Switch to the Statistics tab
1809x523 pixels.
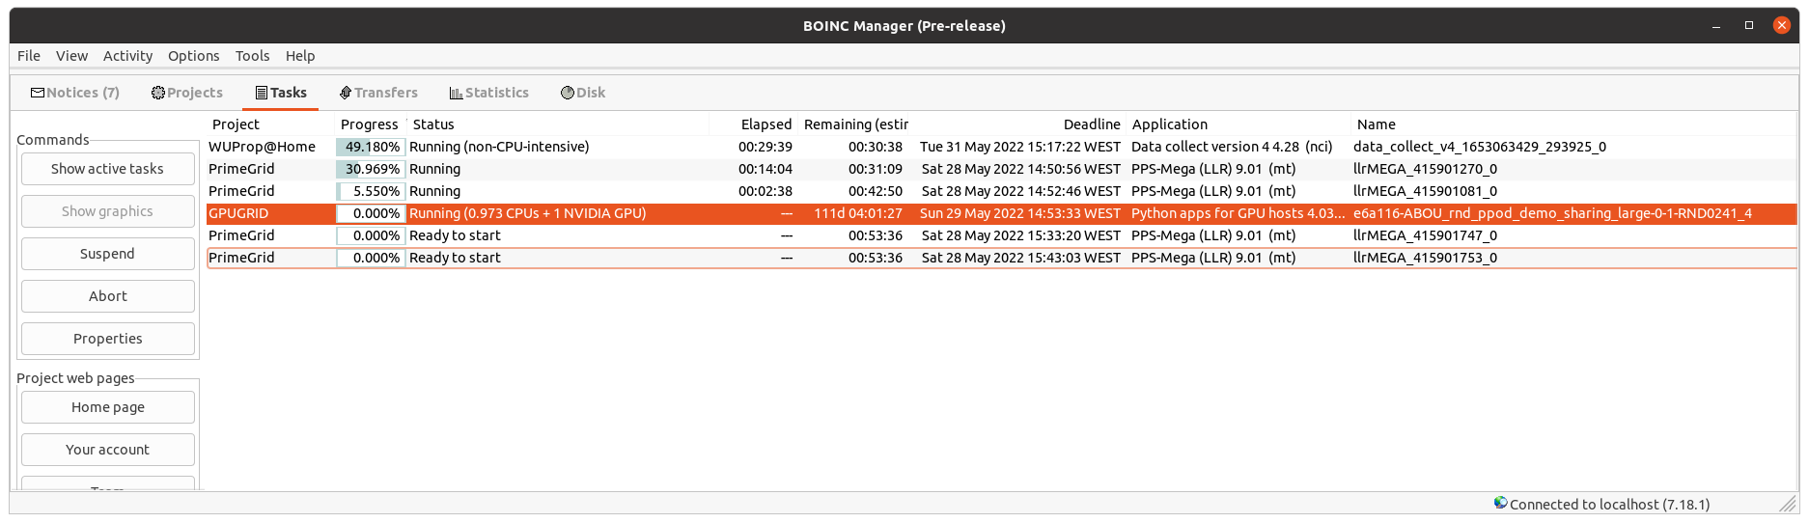pos(489,93)
